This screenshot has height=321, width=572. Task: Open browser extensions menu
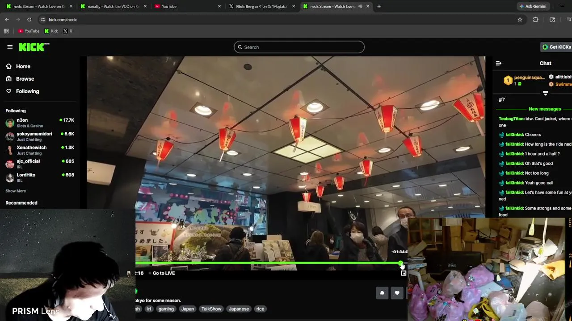click(x=536, y=20)
